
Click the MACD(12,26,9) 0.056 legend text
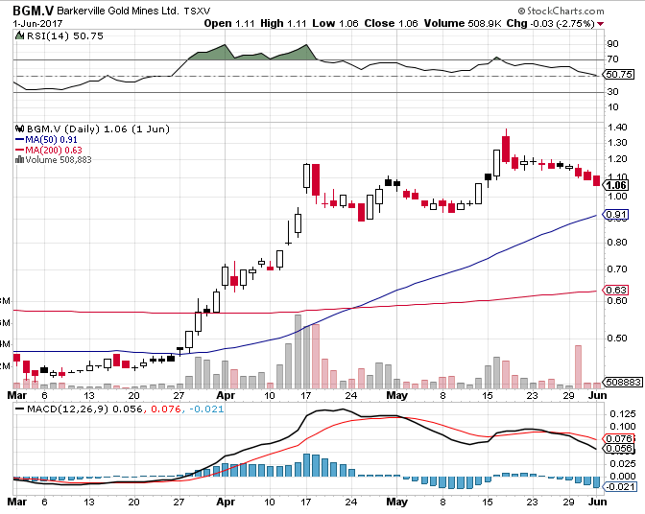tap(84, 409)
